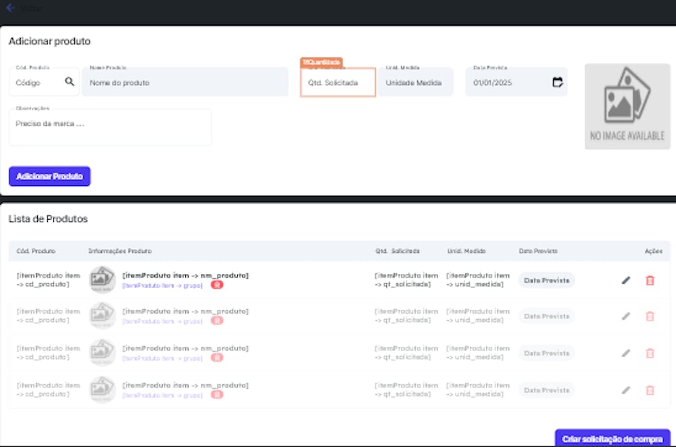Focus the Nome do produto field
676x447 pixels.
[185, 82]
